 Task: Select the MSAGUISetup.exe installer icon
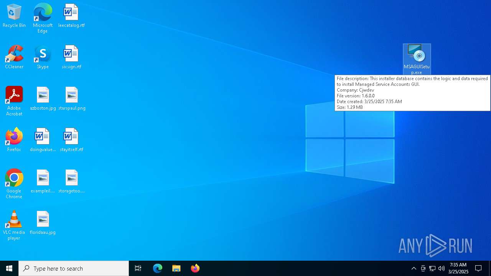pyautogui.click(x=417, y=59)
